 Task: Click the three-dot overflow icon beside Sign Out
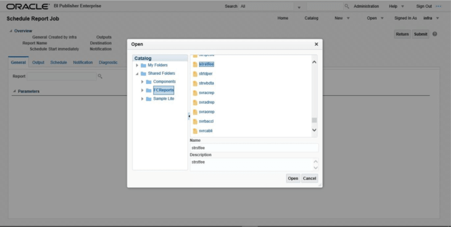tap(438, 6)
